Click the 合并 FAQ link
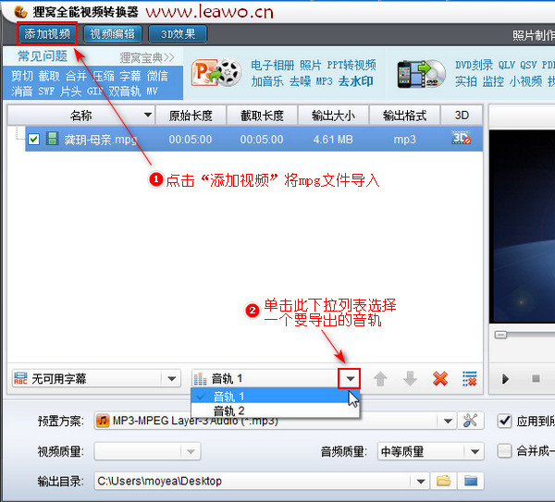The image size is (555, 502). click(76, 76)
